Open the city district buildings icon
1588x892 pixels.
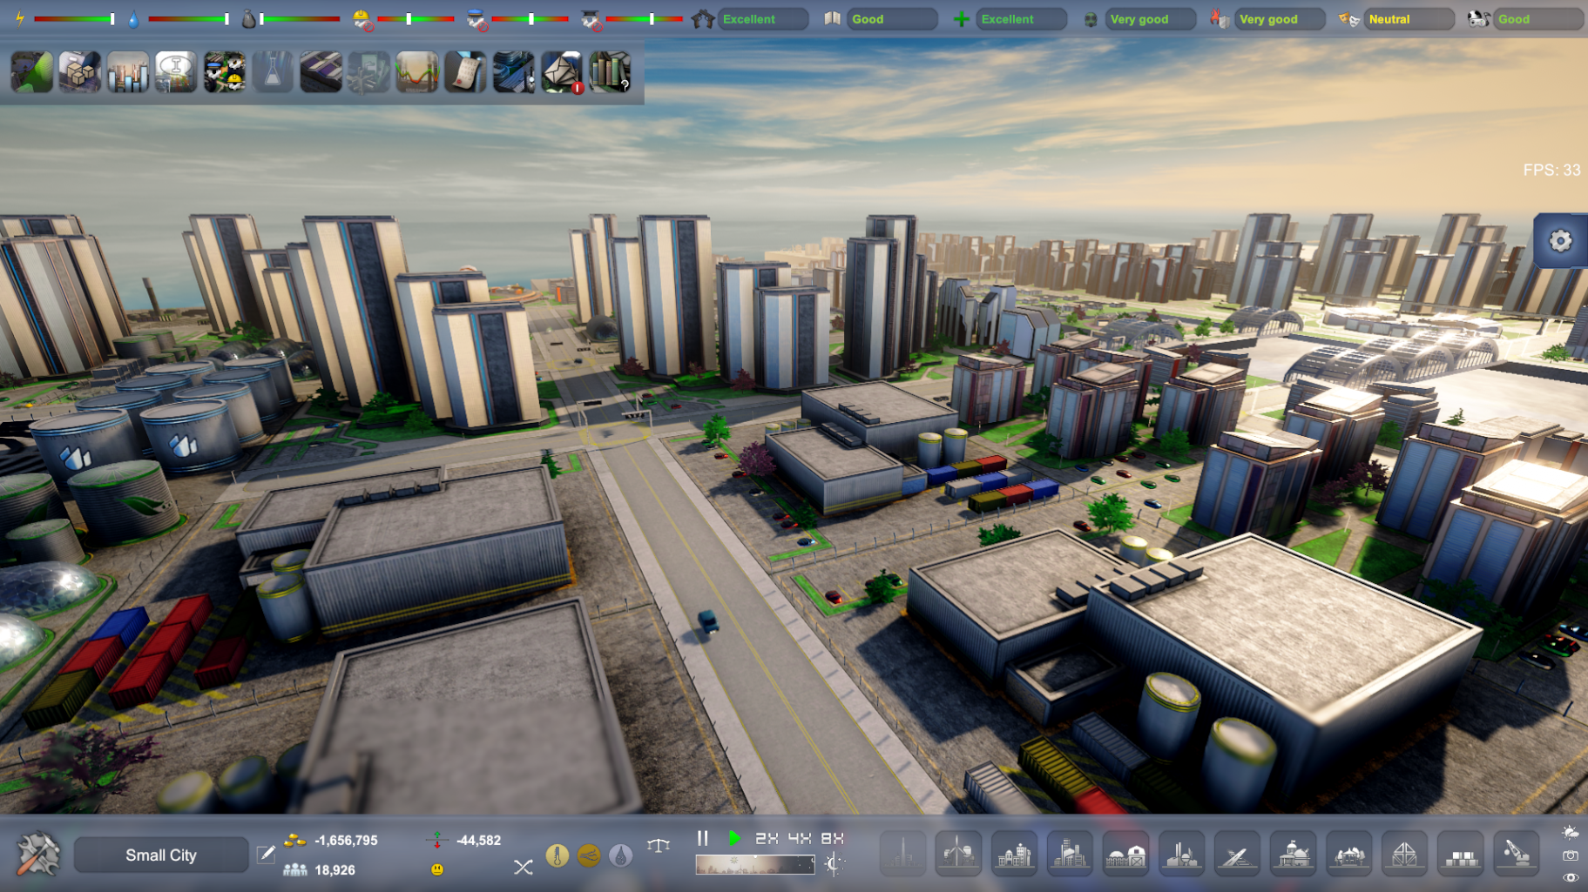(513, 71)
